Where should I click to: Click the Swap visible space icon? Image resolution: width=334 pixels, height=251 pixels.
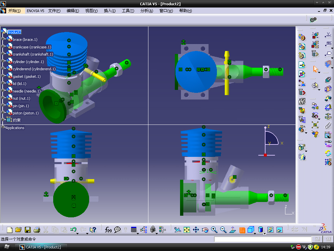[x=279, y=230]
